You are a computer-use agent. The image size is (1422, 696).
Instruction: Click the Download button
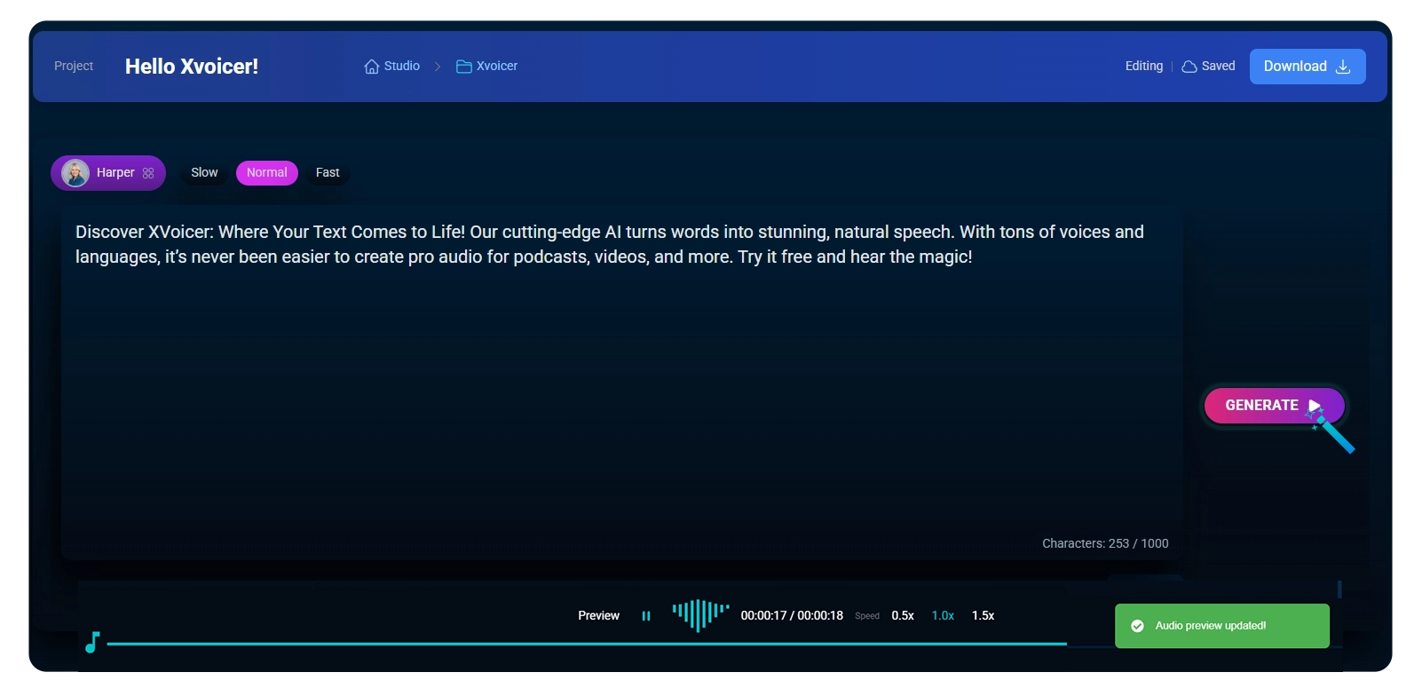point(1307,67)
